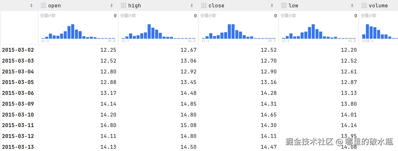
Task: Select row index 2015-03-13
Action: click(x=18, y=147)
